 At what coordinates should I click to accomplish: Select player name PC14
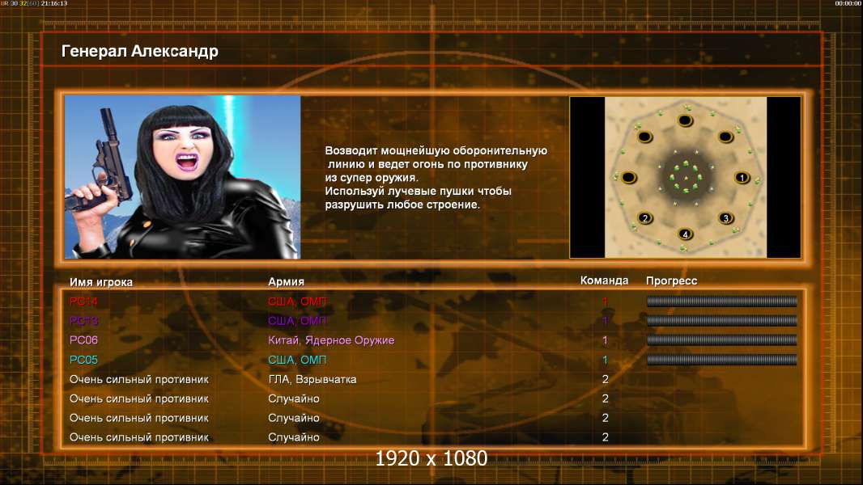click(x=83, y=301)
